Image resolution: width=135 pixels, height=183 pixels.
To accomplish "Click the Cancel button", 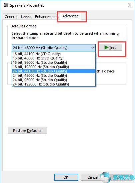I will [x=93, y=177].
